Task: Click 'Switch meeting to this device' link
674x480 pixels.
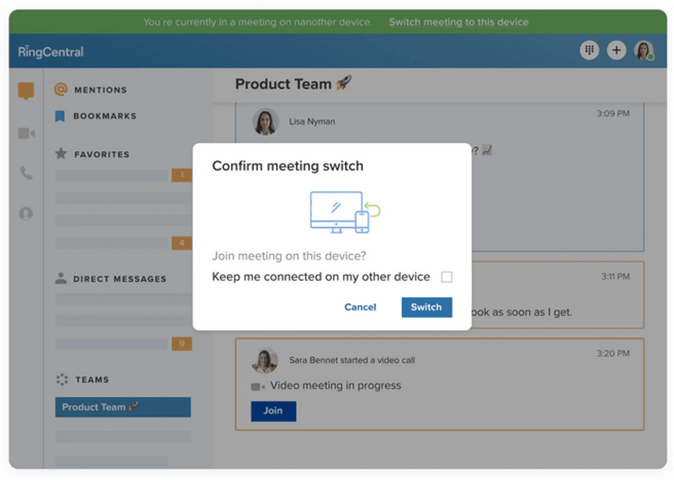Action: click(458, 22)
